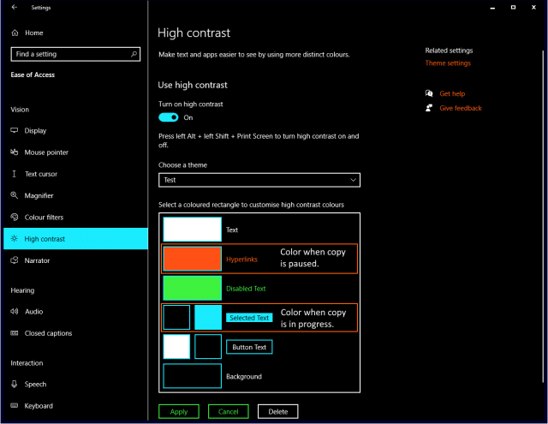Click the back arrow icon

(x=15, y=7)
